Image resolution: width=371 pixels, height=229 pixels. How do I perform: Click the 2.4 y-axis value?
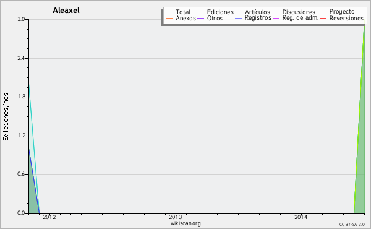pyautogui.click(x=21, y=58)
